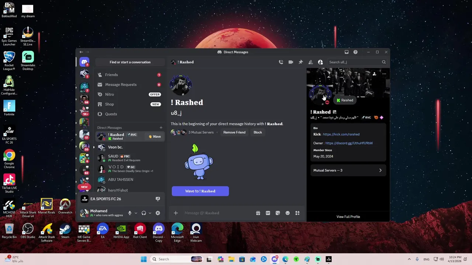Stream EA SPORTS FC 26 screen-share icon
Viewport: 472px width, 265px height.
click(158, 199)
